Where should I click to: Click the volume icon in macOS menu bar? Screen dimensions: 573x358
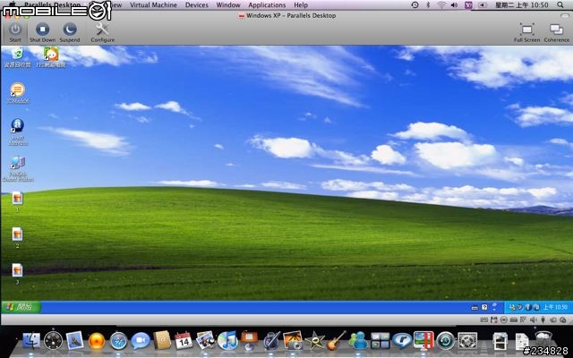[x=454, y=5]
